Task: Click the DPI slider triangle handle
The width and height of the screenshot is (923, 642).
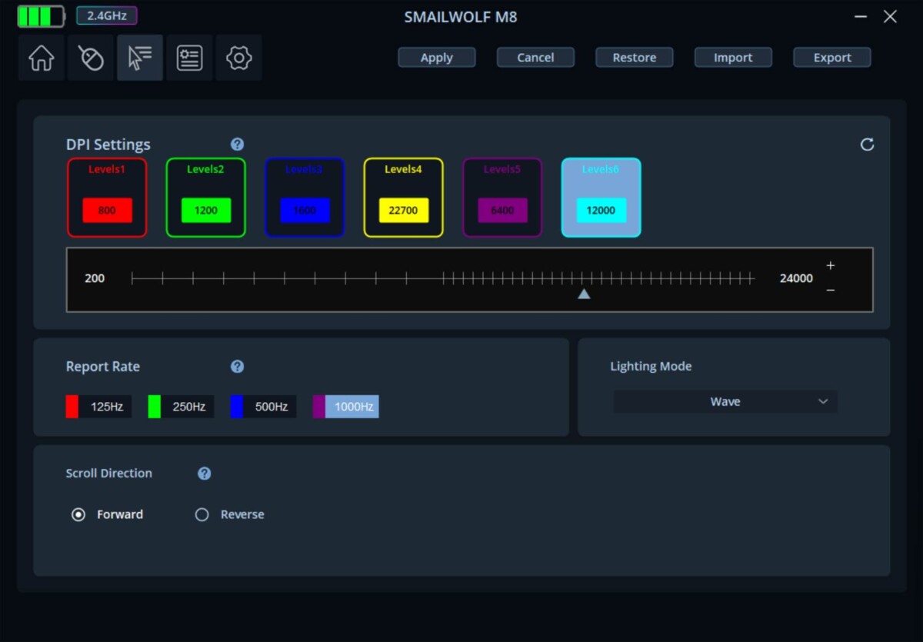Action: (584, 294)
